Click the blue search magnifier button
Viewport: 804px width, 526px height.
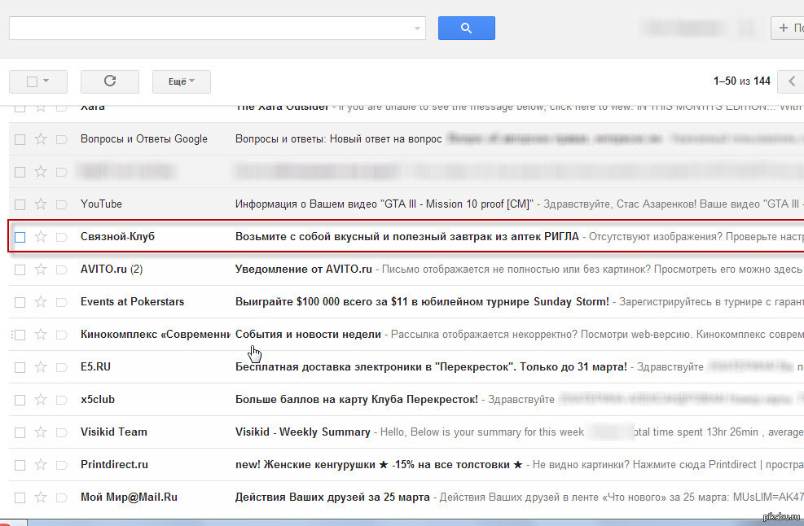click(466, 28)
